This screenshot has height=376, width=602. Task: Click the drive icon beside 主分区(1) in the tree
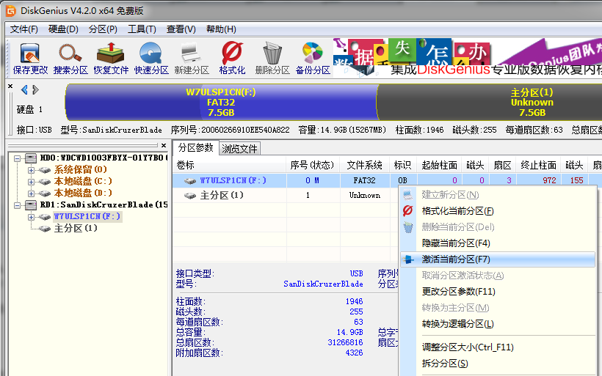pos(45,229)
